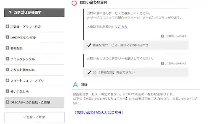Expand the DVD/CDレンタル category plus icon
Image resolution: width=208 pixels, height=124 pixels.
pos(7,37)
